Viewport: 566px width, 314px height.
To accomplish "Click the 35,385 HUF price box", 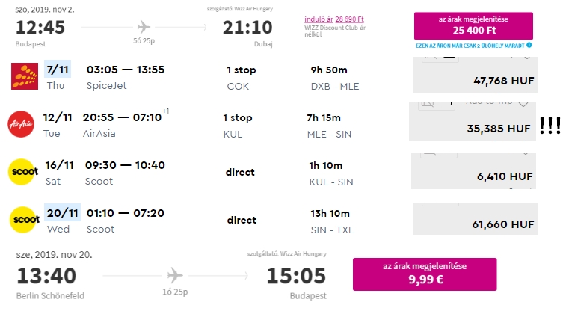I will pyautogui.click(x=473, y=122).
